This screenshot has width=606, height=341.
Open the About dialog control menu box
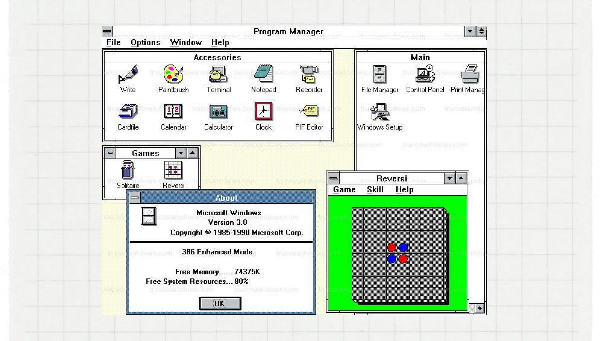coord(135,197)
